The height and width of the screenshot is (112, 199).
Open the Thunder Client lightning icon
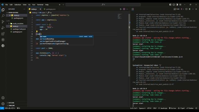(3, 40)
